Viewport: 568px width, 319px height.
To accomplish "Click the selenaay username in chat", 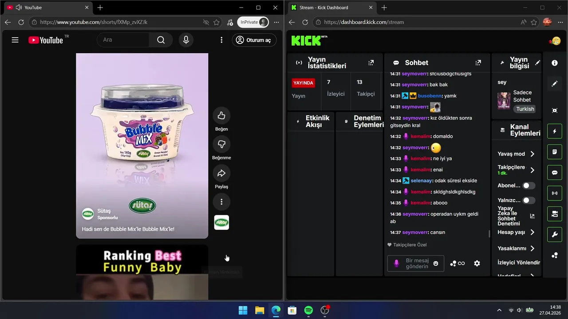I will (x=421, y=181).
